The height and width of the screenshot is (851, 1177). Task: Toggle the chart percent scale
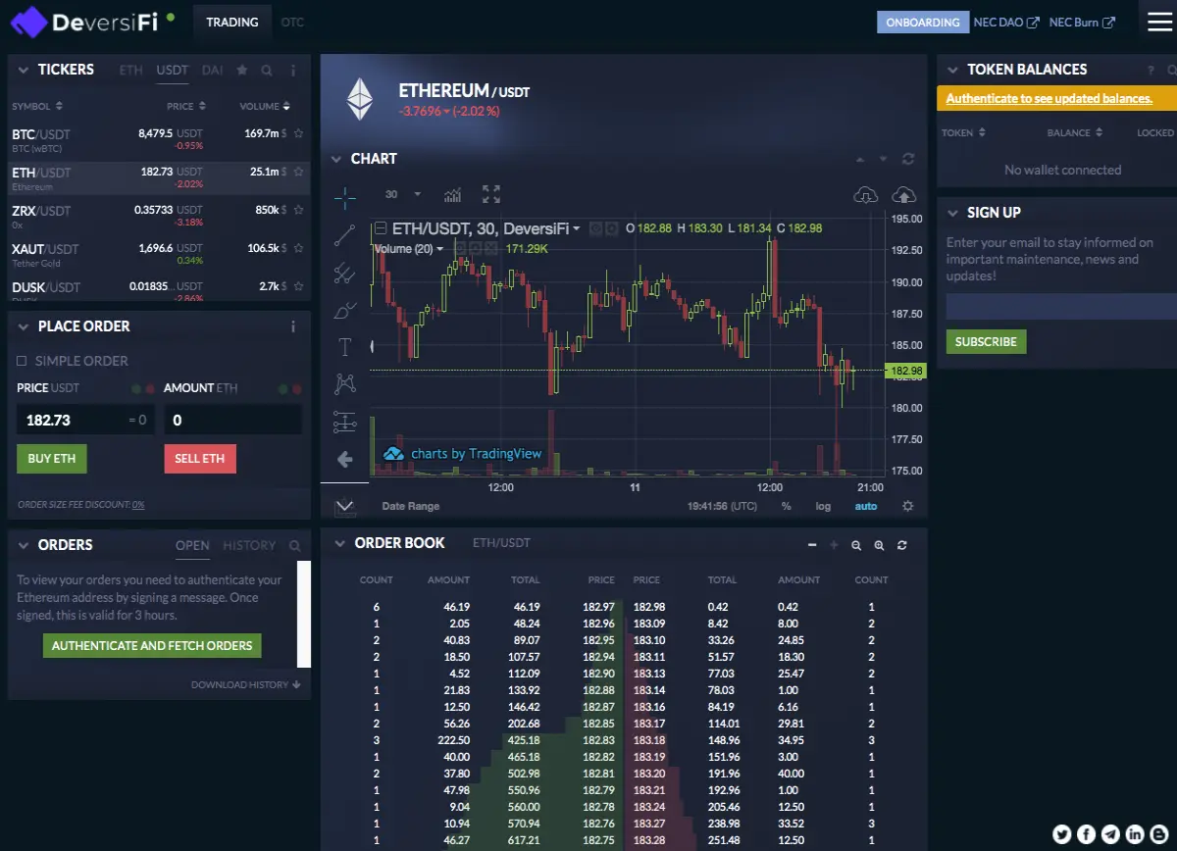click(x=787, y=506)
